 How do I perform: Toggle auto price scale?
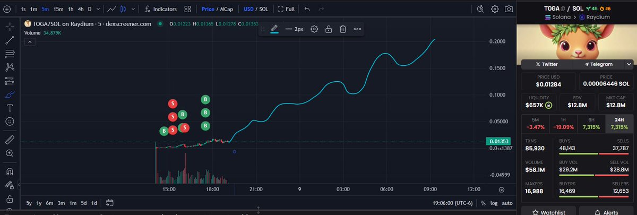coord(507,203)
